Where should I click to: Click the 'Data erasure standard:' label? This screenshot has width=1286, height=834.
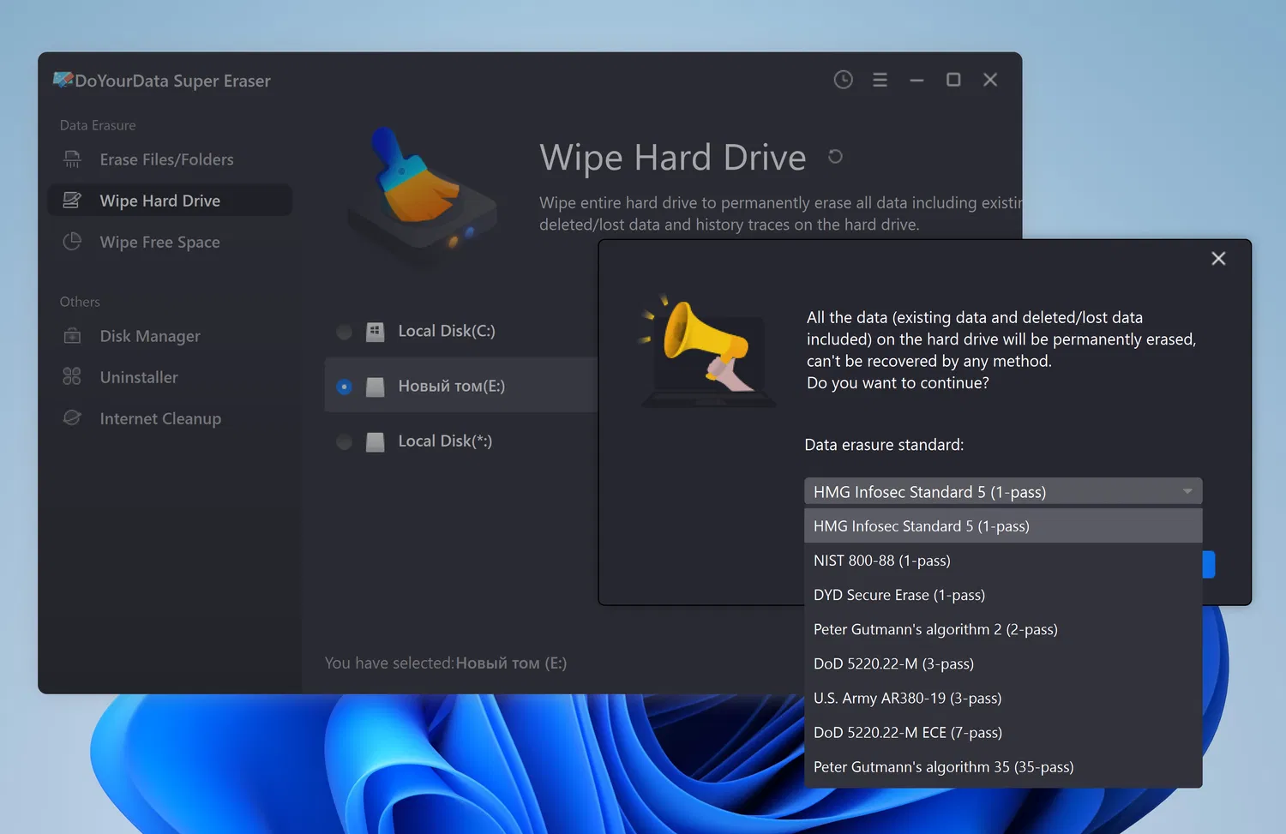(884, 445)
